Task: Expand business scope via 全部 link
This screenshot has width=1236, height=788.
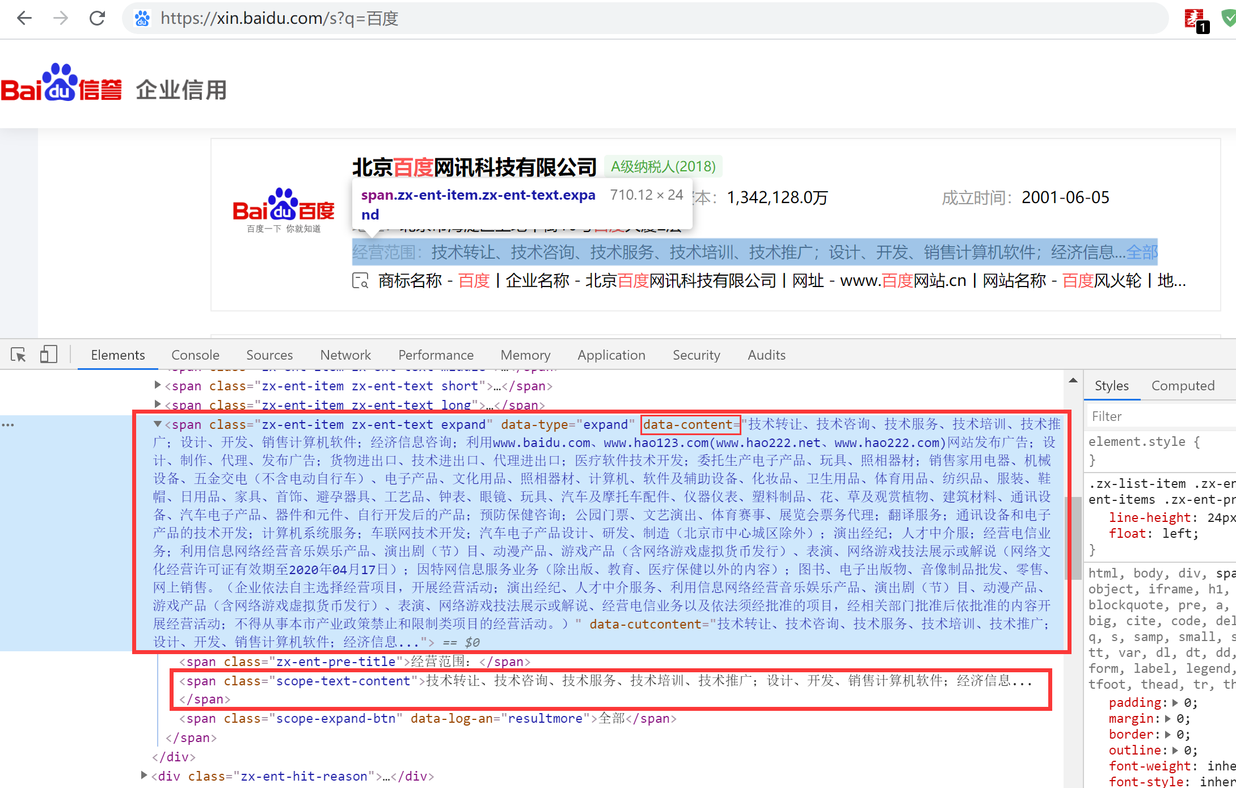Action: pyautogui.click(x=1142, y=252)
